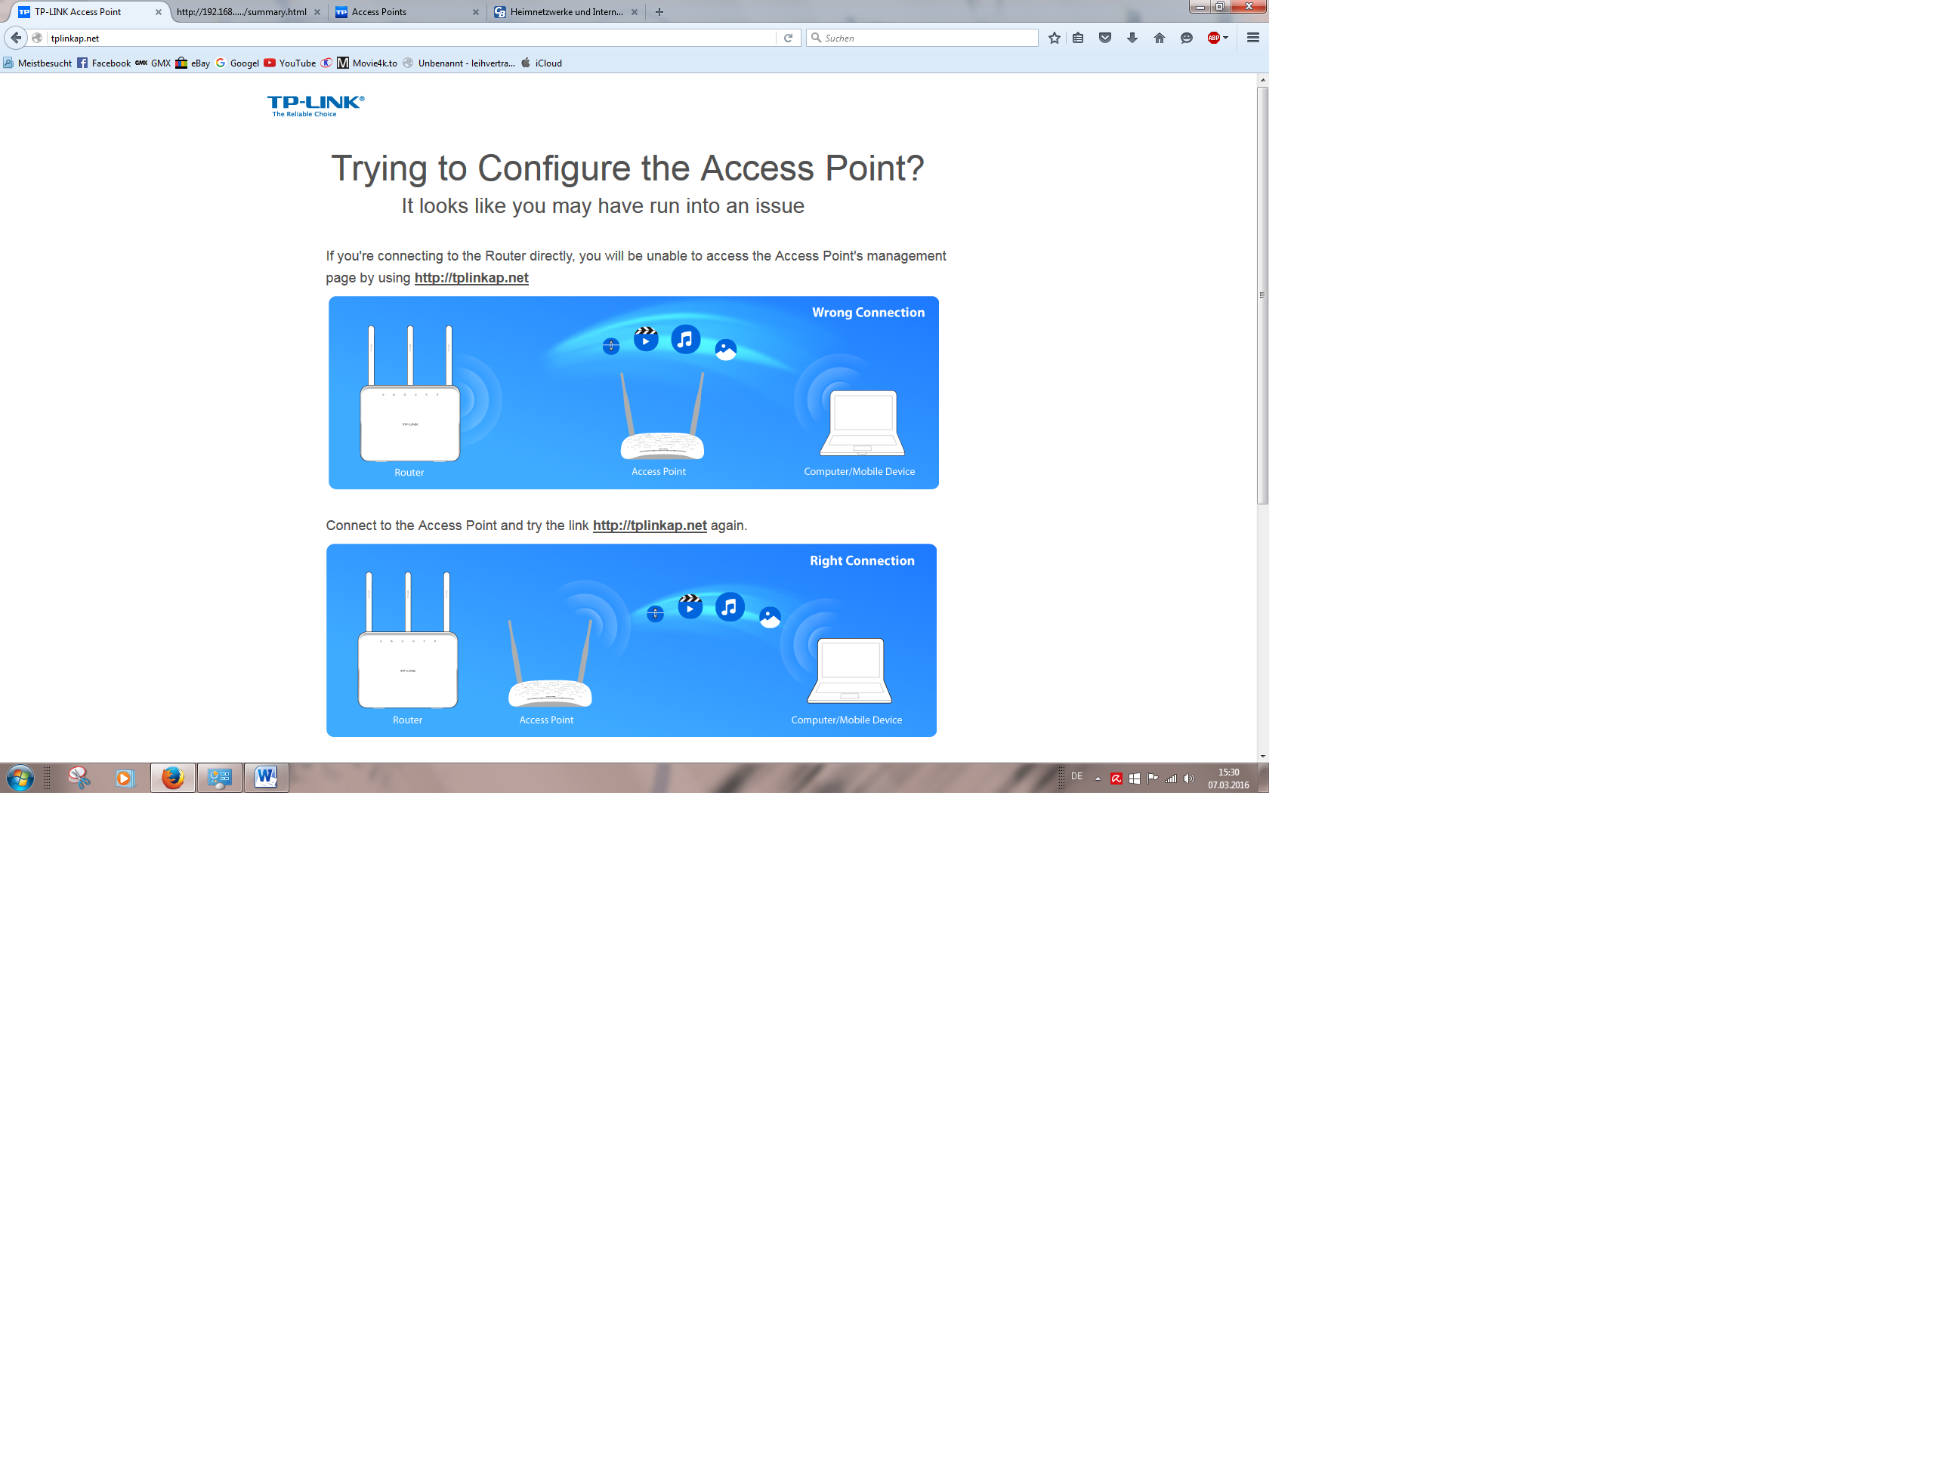The image size is (1958, 1480).
Task: Open Word from the taskbar
Action: 266,778
